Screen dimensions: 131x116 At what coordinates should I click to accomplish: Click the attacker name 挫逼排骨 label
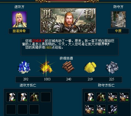tap(19, 31)
